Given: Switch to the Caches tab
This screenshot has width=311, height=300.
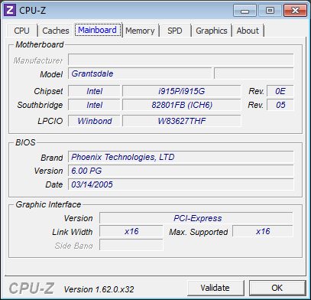Looking at the screenshot, I should click(56, 31).
